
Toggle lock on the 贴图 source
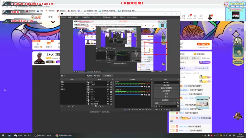[x=111, y=89]
